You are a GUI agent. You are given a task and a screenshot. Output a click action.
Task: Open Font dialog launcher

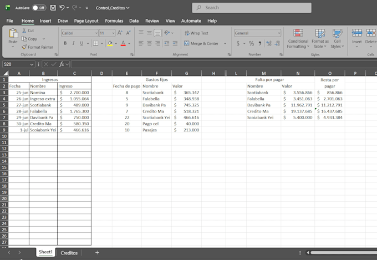click(x=132, y=54)
